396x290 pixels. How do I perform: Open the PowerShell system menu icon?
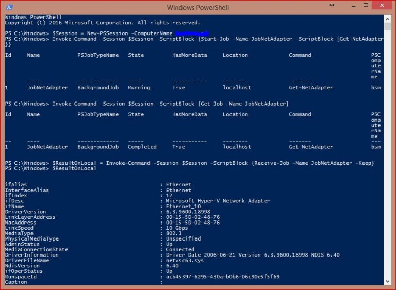(9, 7)
